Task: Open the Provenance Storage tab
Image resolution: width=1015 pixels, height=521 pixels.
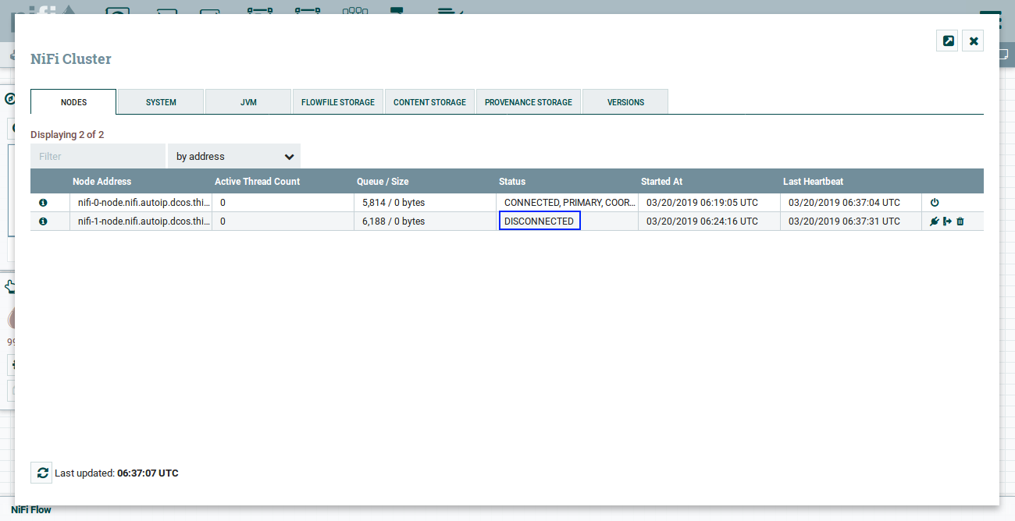Action: 529,102
